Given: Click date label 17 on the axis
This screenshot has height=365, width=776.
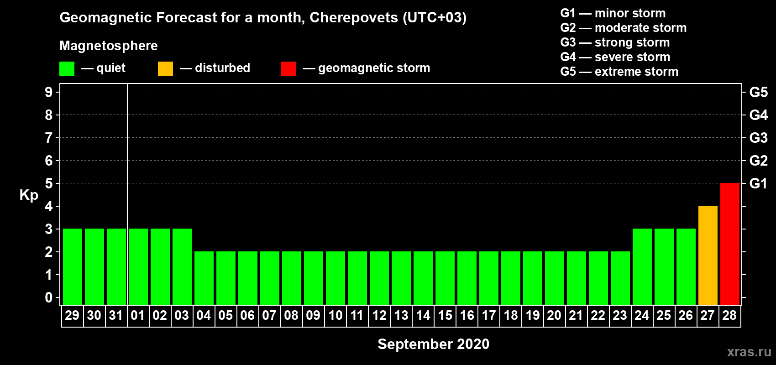Looking at the screenshot, I should coord(489,316).
